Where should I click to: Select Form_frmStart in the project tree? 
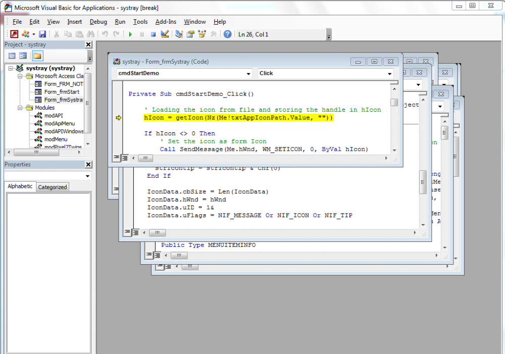coord(62,92)
